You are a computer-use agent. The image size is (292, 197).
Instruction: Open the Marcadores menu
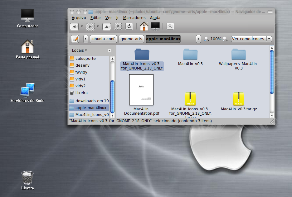click(x=134, y=18)
